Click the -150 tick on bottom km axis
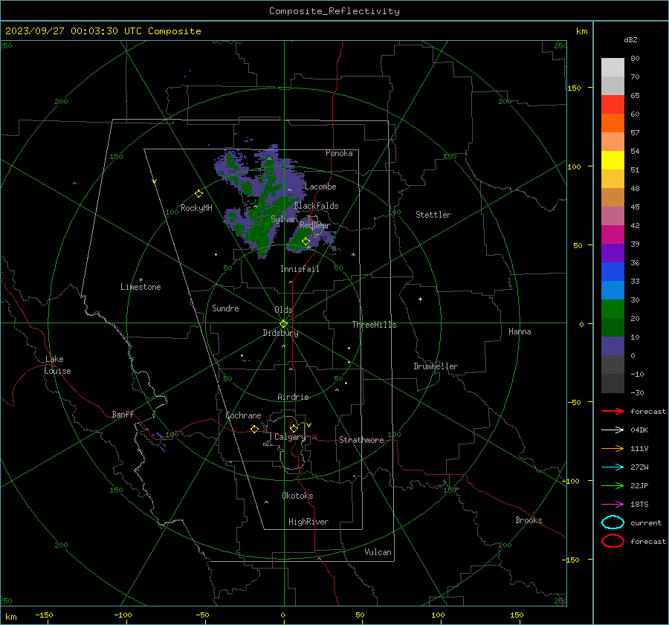This screenshot has height=625, width=669. 45,615
